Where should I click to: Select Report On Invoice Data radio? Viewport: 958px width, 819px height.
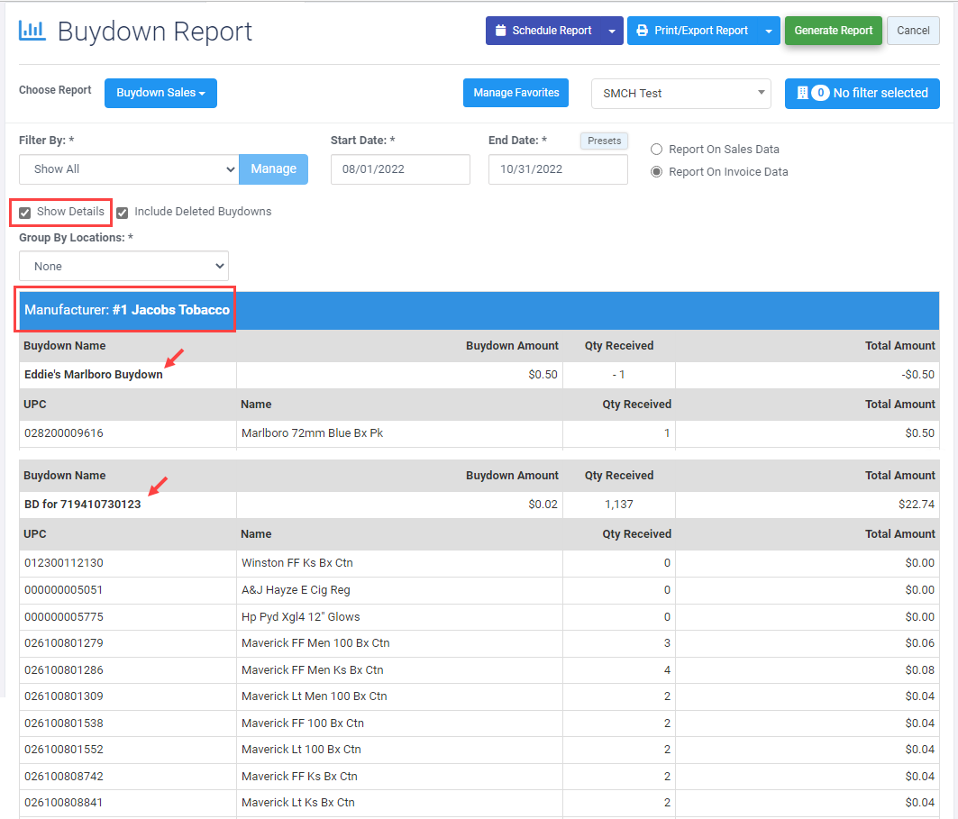tap(656, 171)
